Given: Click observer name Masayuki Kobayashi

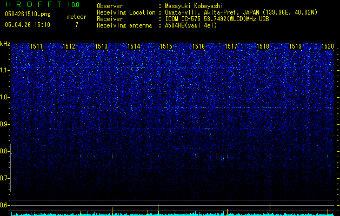Looking at the screenshot, I should [194, 6].
